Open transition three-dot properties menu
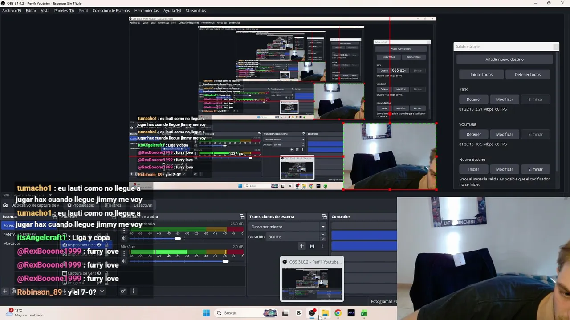The height and width of the screenshot is (320, 570). pyautogui.click(x=322, y=246)
